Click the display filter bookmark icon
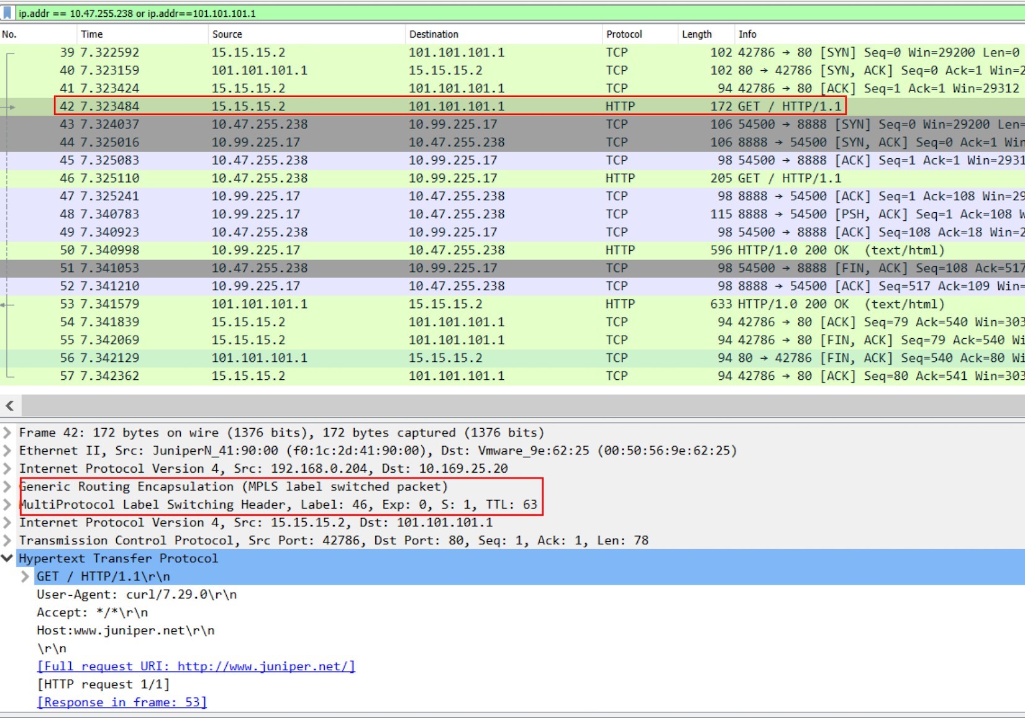This screenshot has width=1025, height=718. (x=7, y=12)
